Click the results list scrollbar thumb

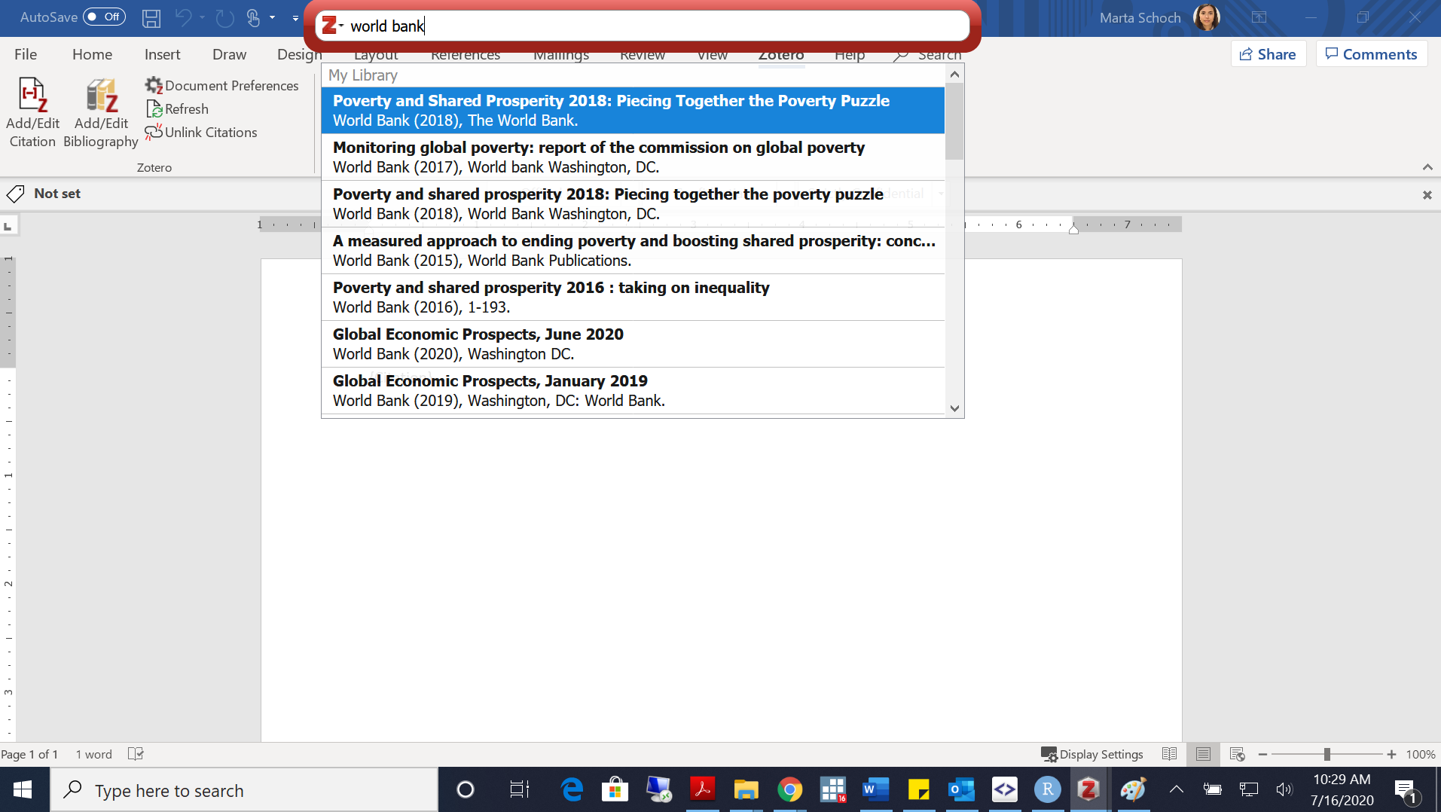[954, 121]
